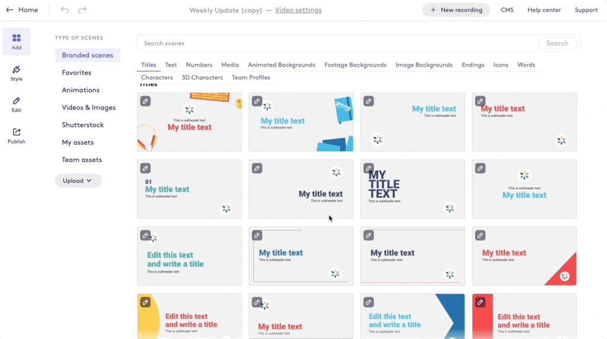Click the New recording button
The image size is (607, 339).
click(x=456, y=10)
